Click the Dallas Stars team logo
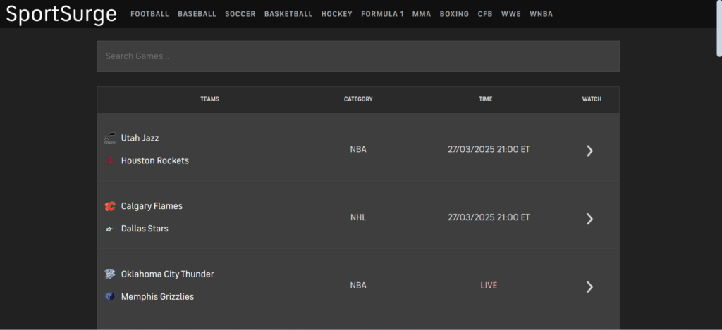The image size is (722, 330). [109, 229]
